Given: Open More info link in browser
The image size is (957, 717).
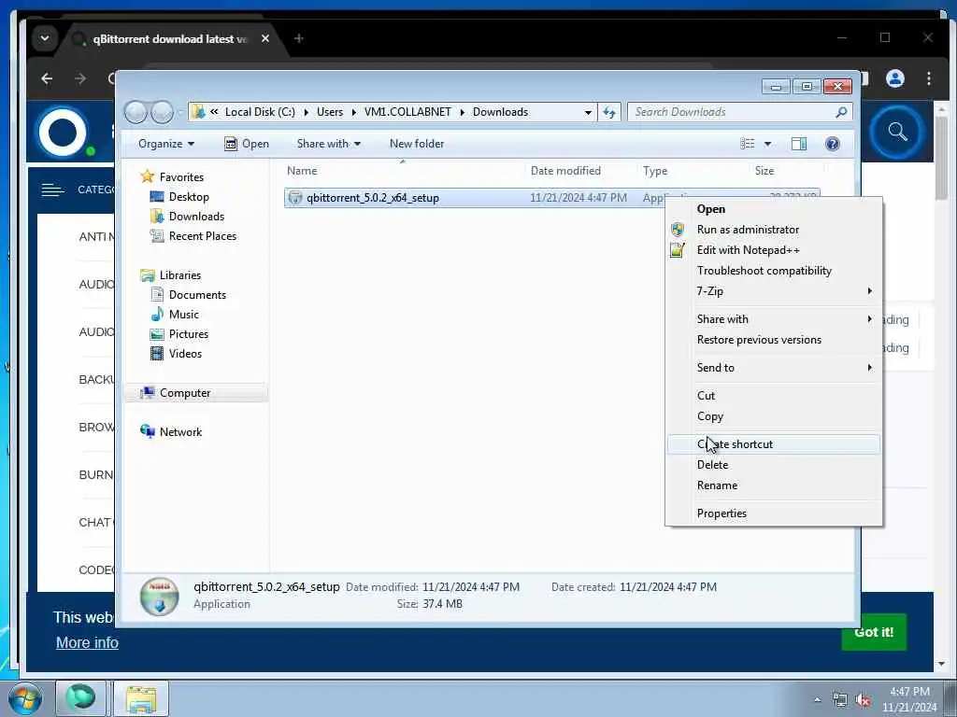Looking at the screenshot, I should click(x=87, y=642).
